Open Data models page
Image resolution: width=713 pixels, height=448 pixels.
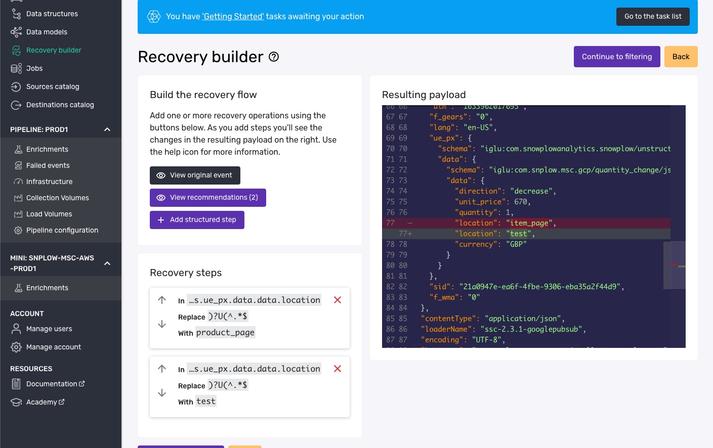pyautogui.click(x=47, y=32)
